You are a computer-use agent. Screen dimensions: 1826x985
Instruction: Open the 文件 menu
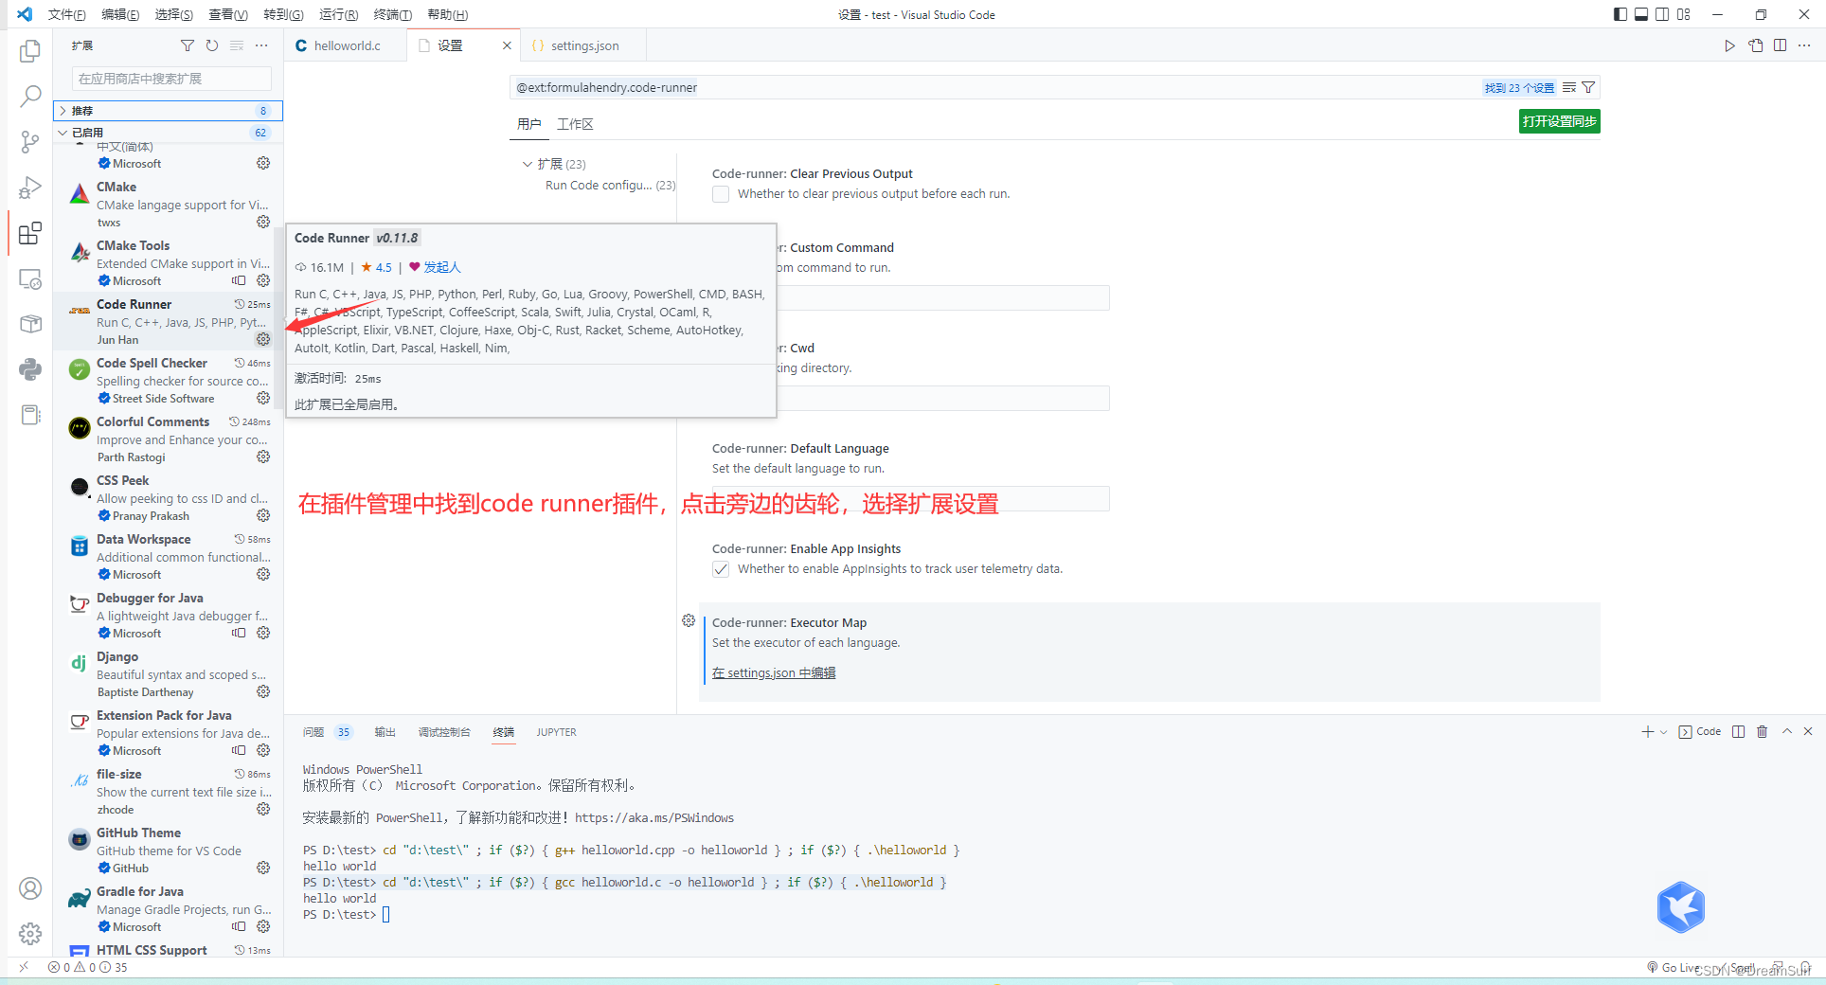(x=66, y=14)
